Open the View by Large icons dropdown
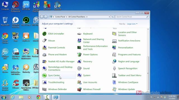The width and height of the screenshot is (179, 100). click(x=132, y=24)
